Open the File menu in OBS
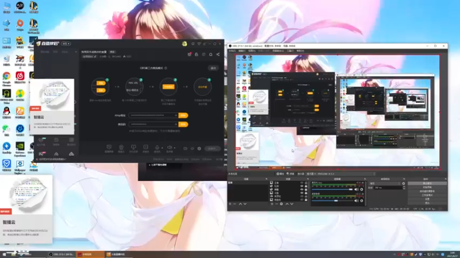Viewport: 460px width, 258px height. pos(232,51)
